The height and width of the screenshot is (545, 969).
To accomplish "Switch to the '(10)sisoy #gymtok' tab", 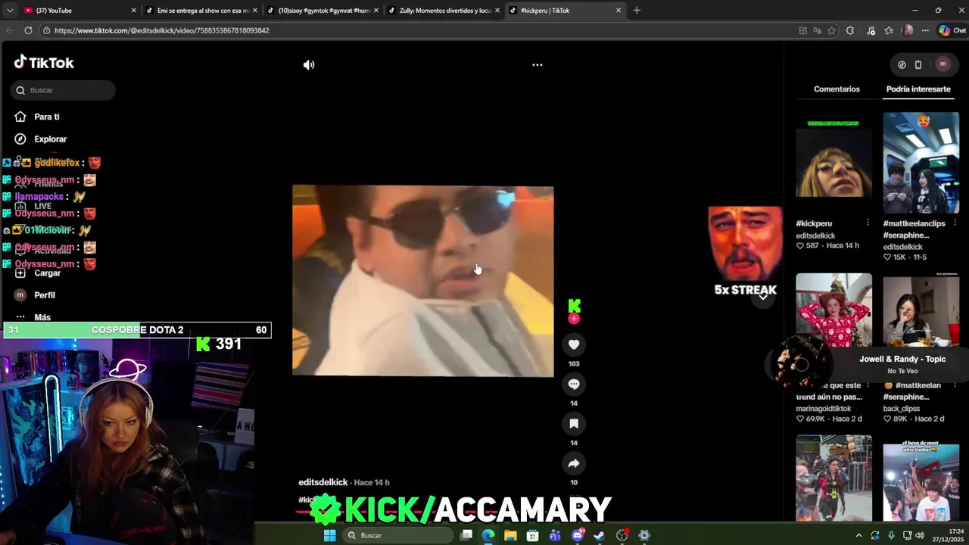I will pos(321,11).
